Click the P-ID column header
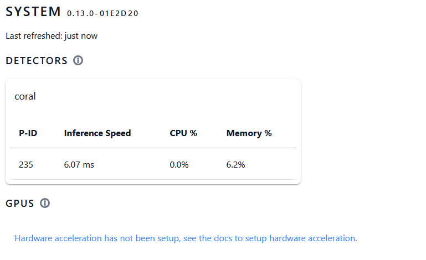 pos(28,133)
